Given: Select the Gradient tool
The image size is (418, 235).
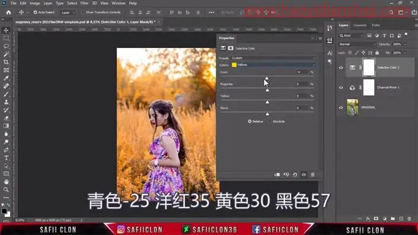Looking at the screenshot, I should tap(6, 126).
